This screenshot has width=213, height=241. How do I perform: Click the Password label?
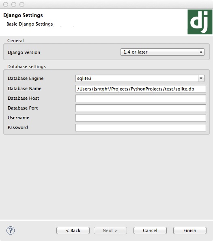tap(18, 127)
